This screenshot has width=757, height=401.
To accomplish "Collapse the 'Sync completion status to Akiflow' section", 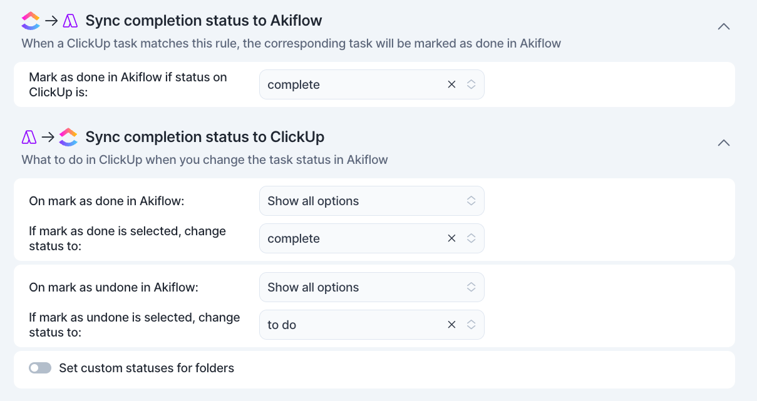I will tap(724, 26).
